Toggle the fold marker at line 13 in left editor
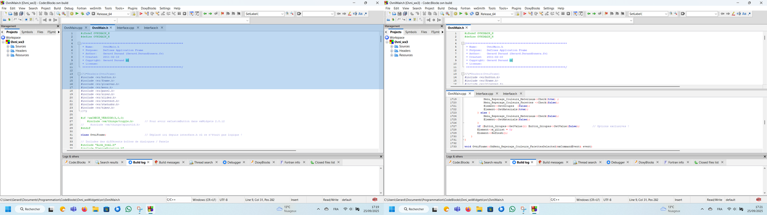This screenshot has width=767, height=215. pos(79,74)
